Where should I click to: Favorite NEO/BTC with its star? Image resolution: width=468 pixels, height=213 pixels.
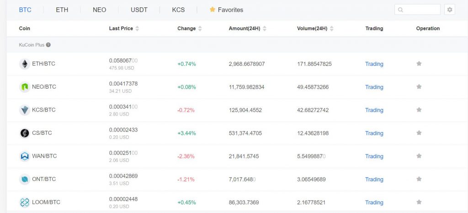pyautogui.click(x=419, y=86)
